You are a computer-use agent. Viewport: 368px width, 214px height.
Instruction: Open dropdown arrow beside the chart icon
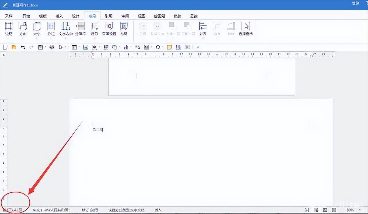pyautogui.click(x=131, y=47)
